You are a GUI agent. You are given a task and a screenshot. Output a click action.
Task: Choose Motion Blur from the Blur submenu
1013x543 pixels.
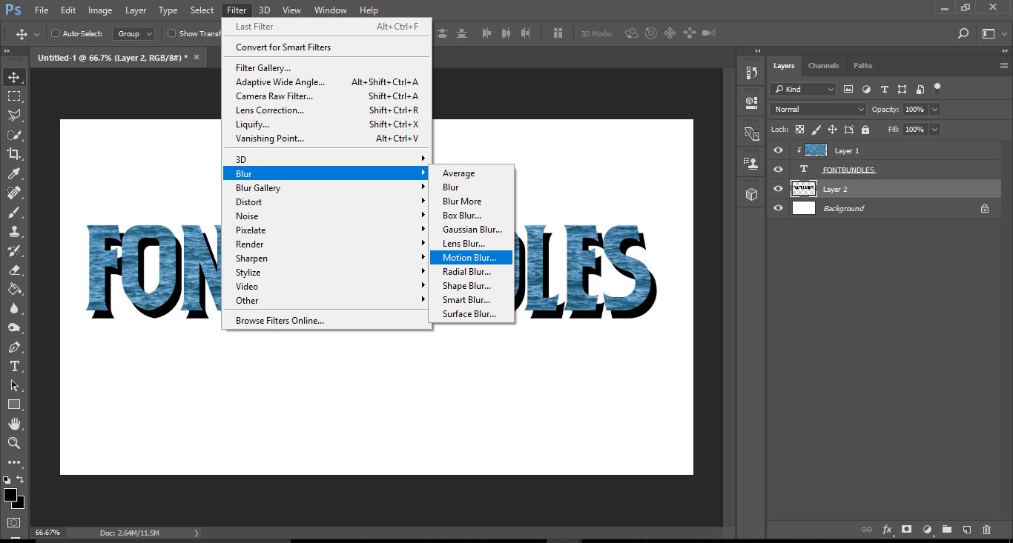coord(471,258)
